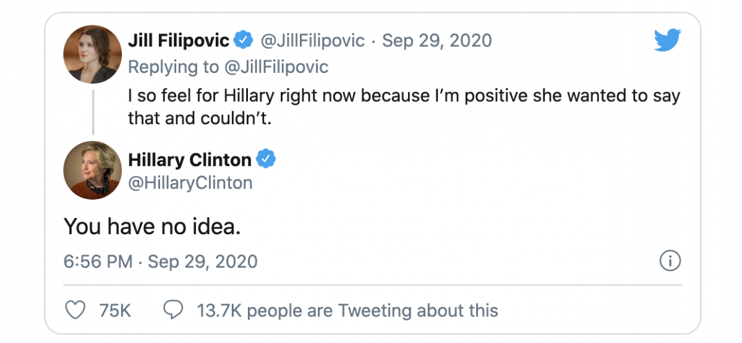Click Jill Filipovic's verified badge
This screenshot has height=343, width=742.
[244, 41]
